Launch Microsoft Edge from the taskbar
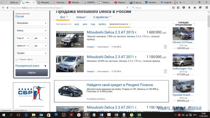This screenshot has height=118, width=210. point(26,115)
